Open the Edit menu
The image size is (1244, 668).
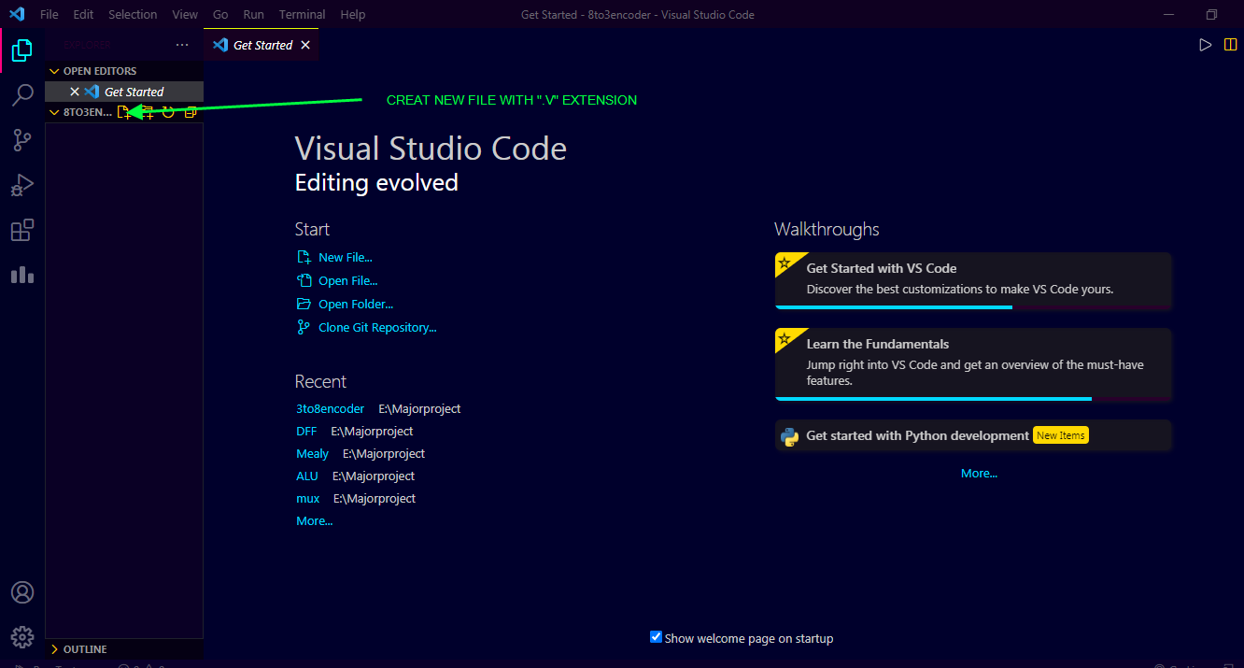pos(83,14)
